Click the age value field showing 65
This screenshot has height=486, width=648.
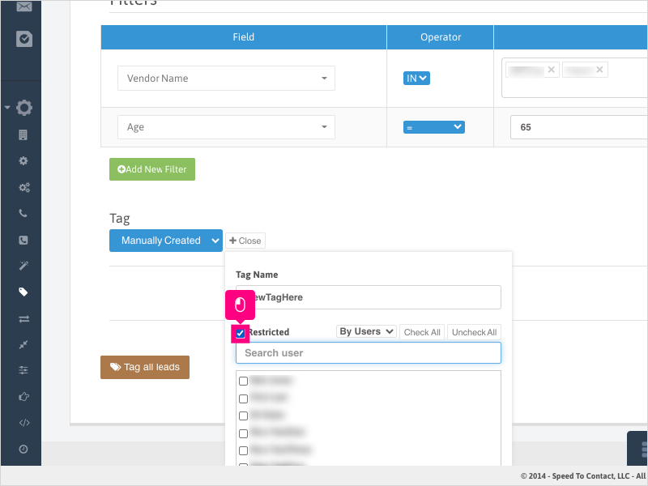click(578, 127)
